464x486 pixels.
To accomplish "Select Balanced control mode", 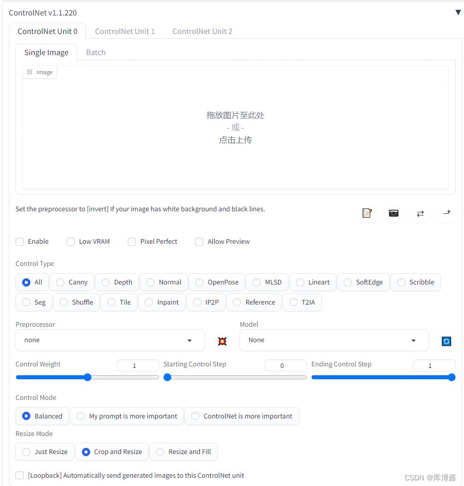I will (x=42, y=416).
